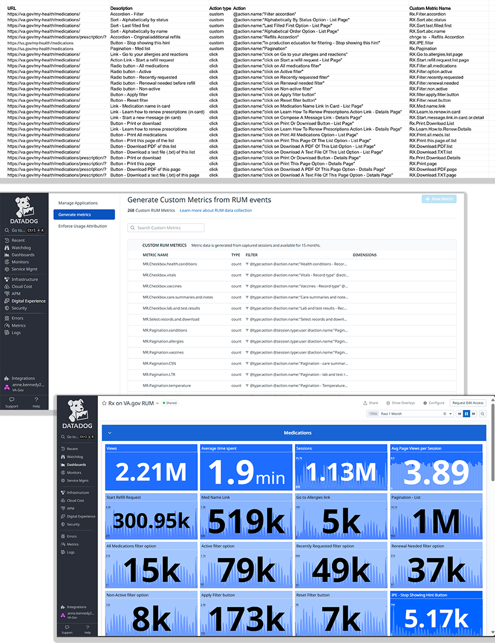Open Logs in the Generate metrics window sidebar
This screenshot has width=495, height=643.
point(13,333)
